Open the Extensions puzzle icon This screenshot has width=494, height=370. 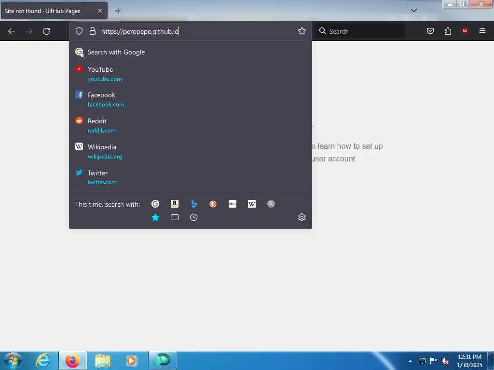pos(448,31)
